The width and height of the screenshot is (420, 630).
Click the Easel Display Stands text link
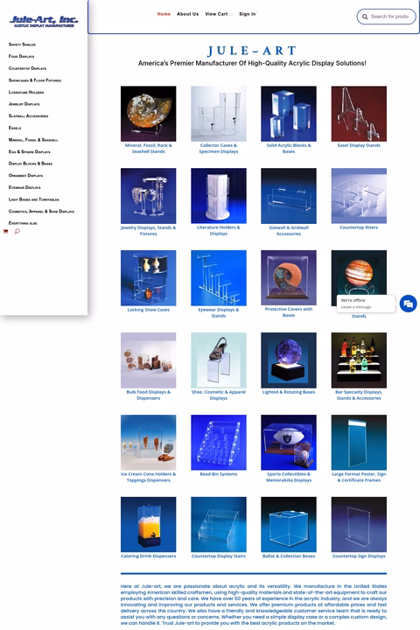pyautogui.click(x=359, y=145)
